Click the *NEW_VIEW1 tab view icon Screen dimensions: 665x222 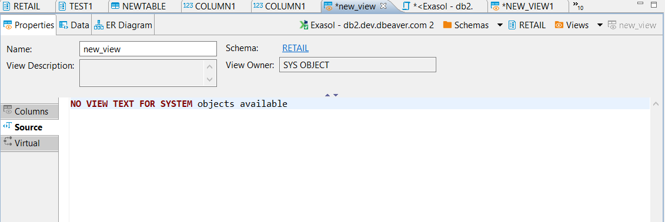click(495, 6)
